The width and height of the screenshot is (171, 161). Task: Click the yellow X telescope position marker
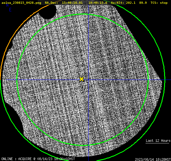pos(81,79)
